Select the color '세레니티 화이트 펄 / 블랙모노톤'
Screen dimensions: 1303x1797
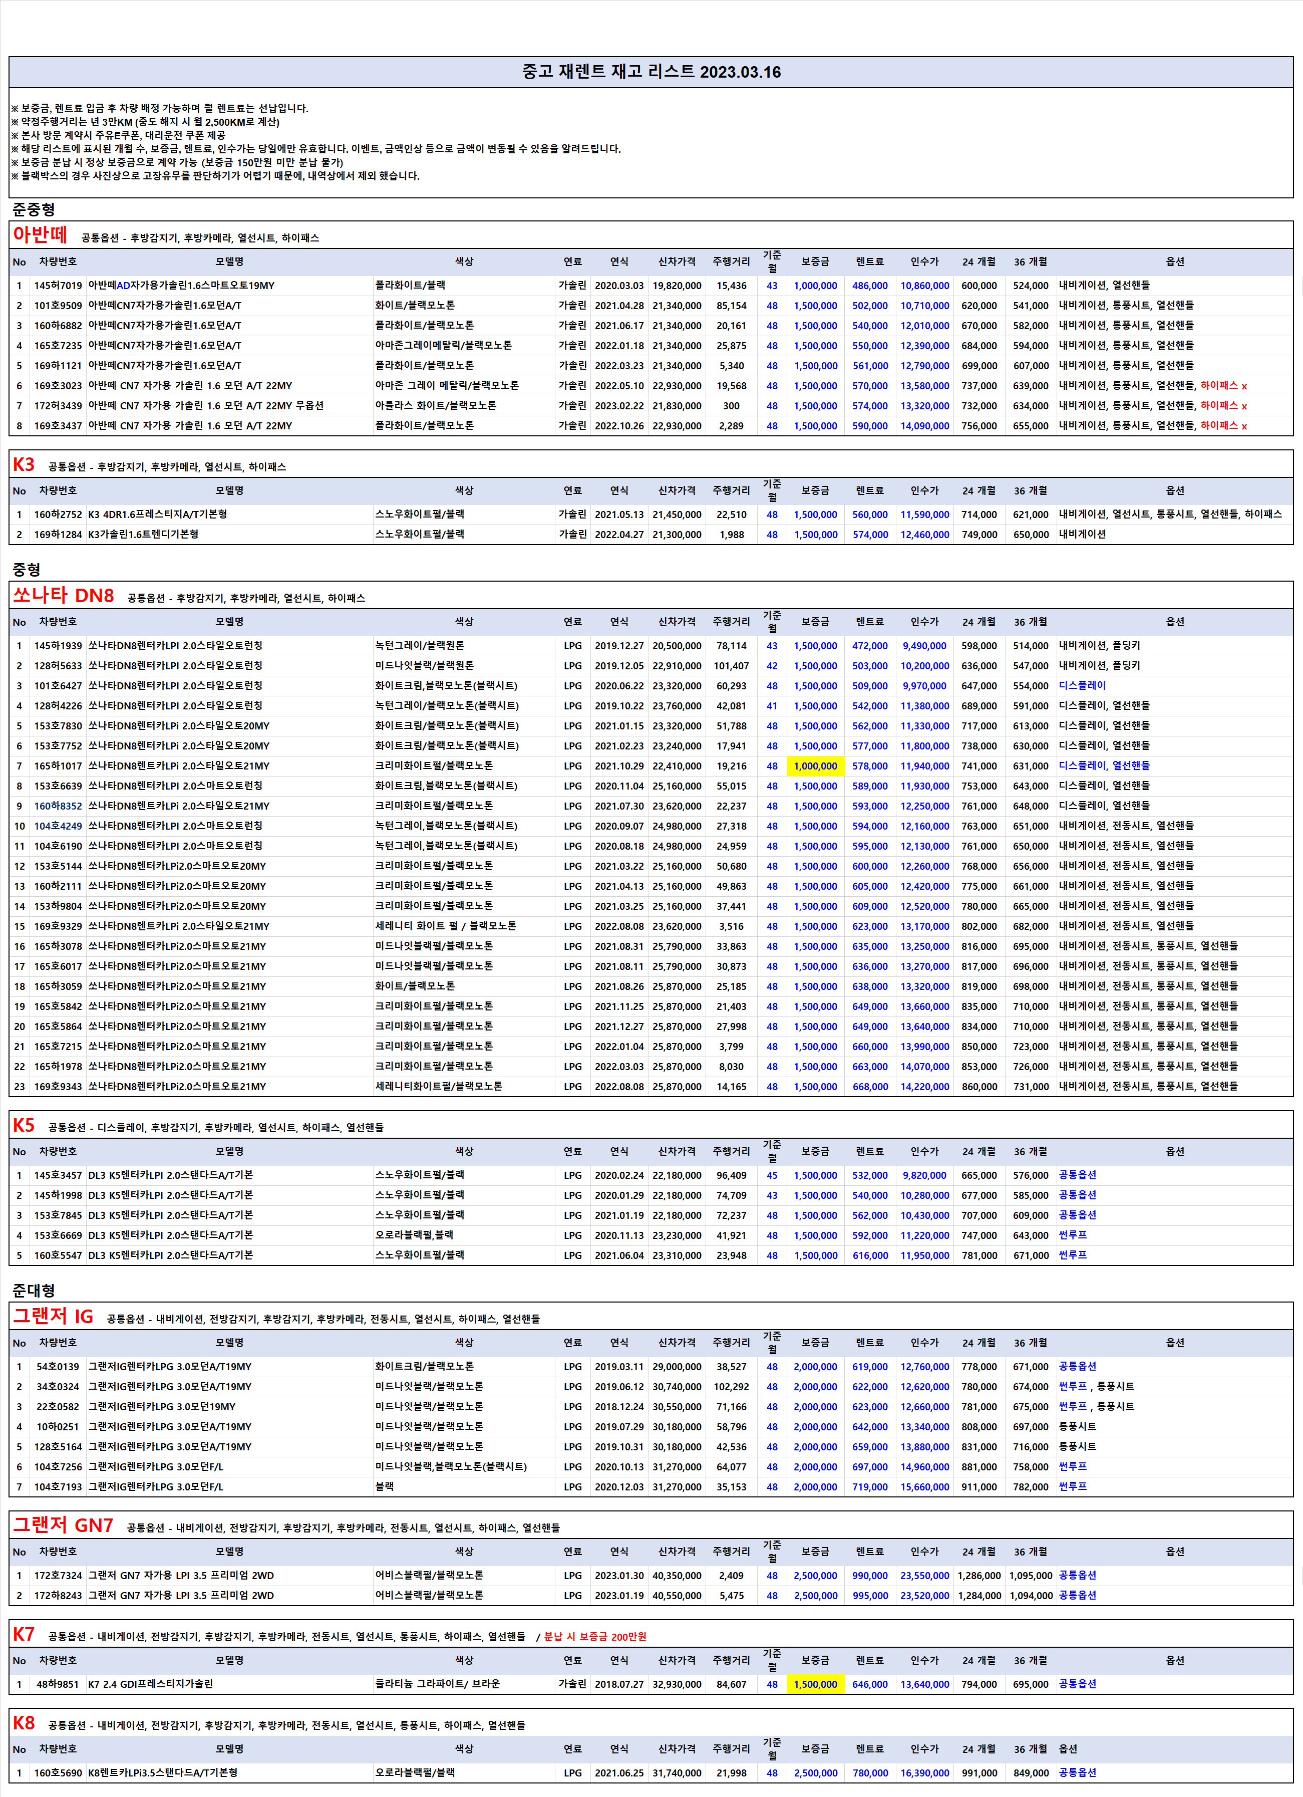coord(446,926)
